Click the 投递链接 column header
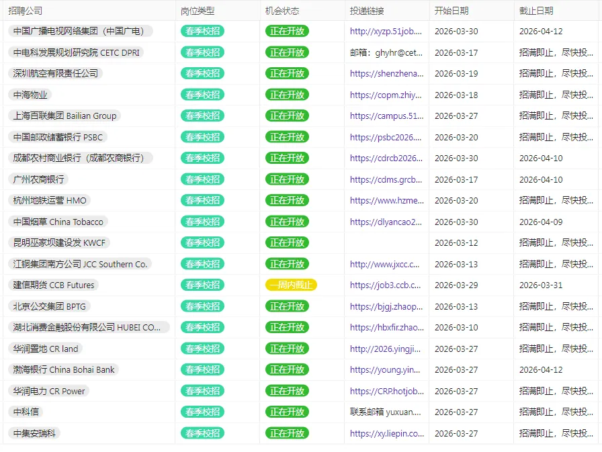Screen dimensions: 602x452 [x=367, y=11]
